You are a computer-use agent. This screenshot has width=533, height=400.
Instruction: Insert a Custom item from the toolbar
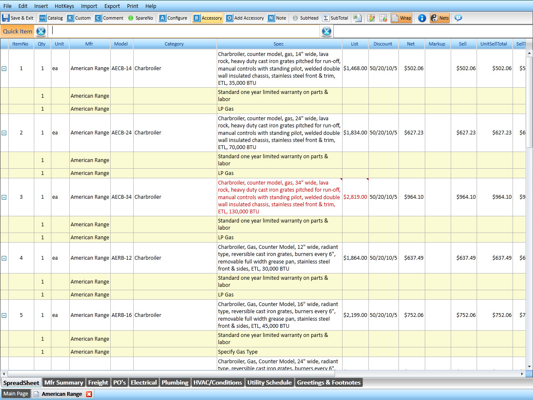point(79,18)
